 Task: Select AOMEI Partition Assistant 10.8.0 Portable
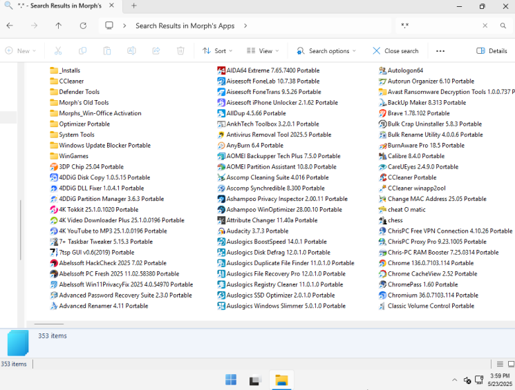coord(277,166)
